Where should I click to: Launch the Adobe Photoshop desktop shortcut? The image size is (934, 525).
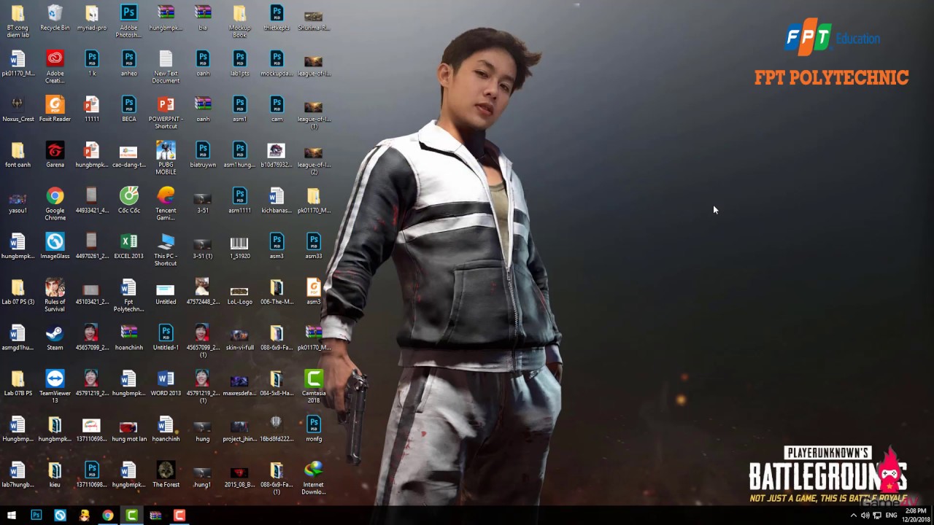[128, 21]
